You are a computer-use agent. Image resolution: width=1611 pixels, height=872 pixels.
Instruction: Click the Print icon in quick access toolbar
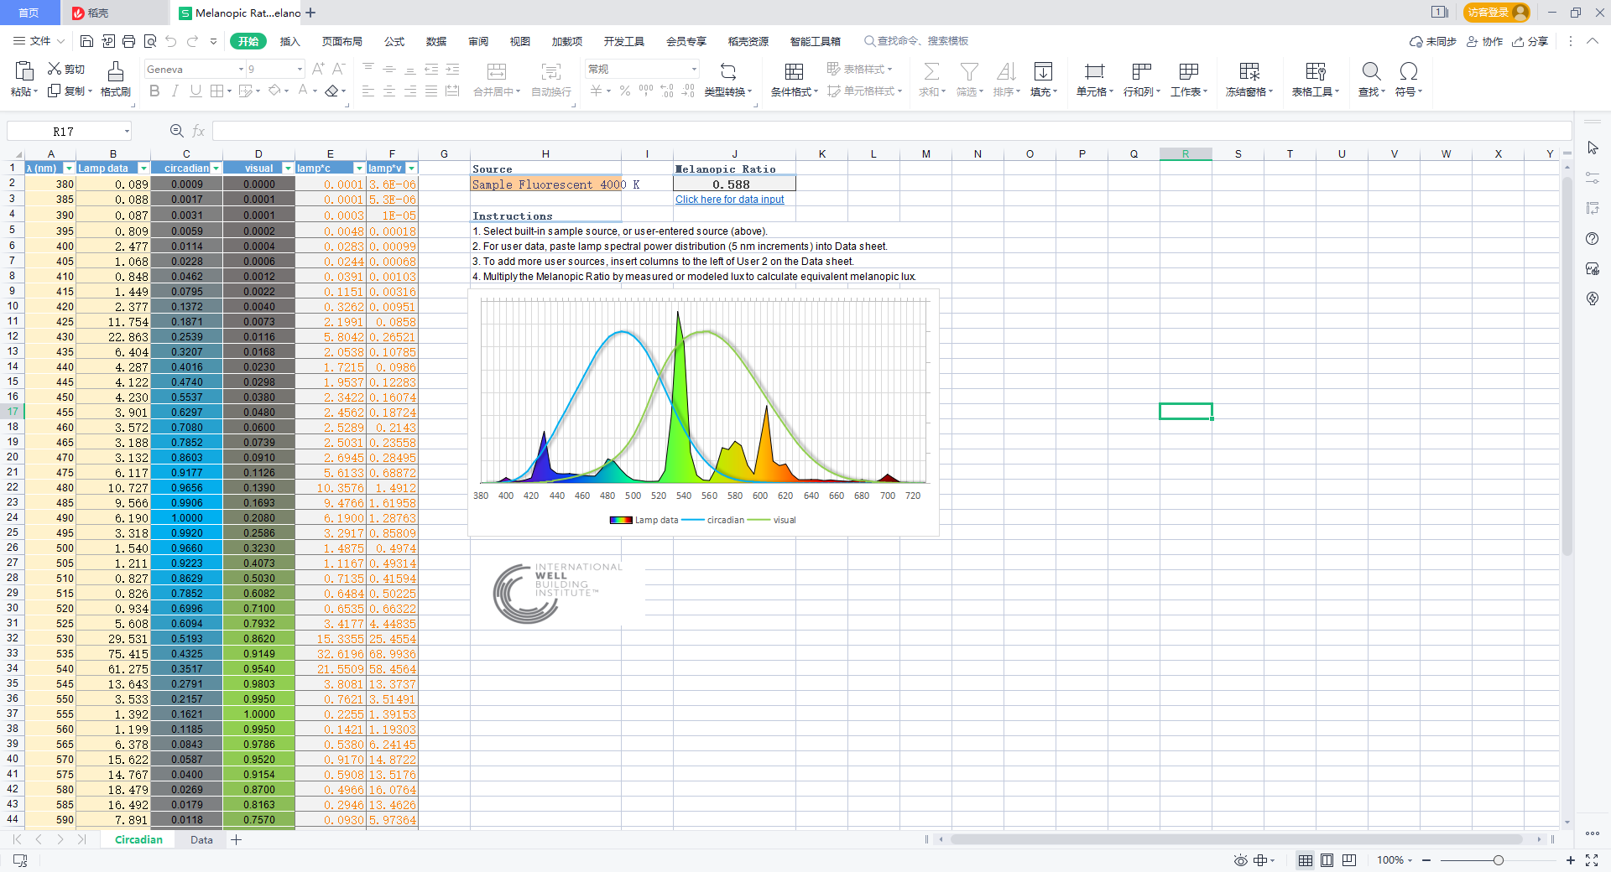(x=128, y=41)
